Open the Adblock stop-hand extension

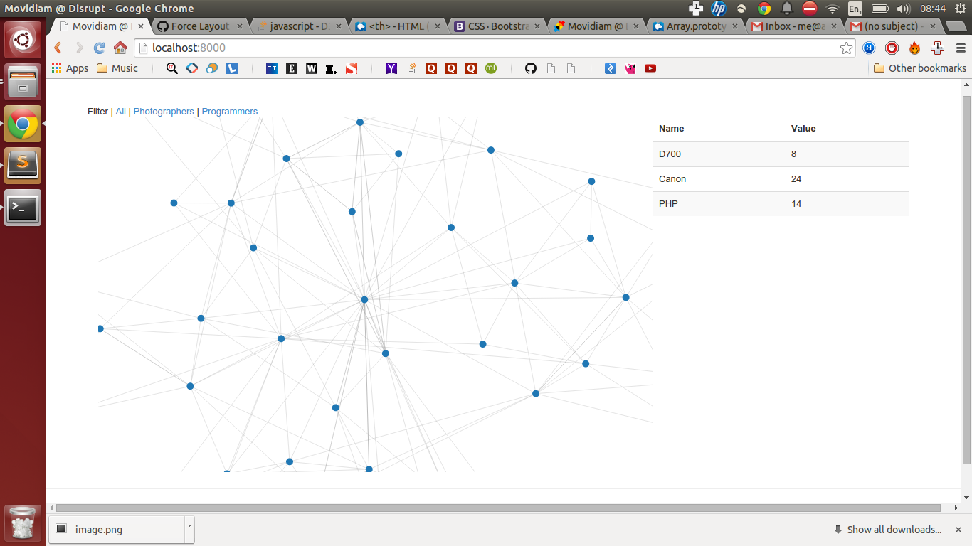pyautogui.click(x=892, y=48)
